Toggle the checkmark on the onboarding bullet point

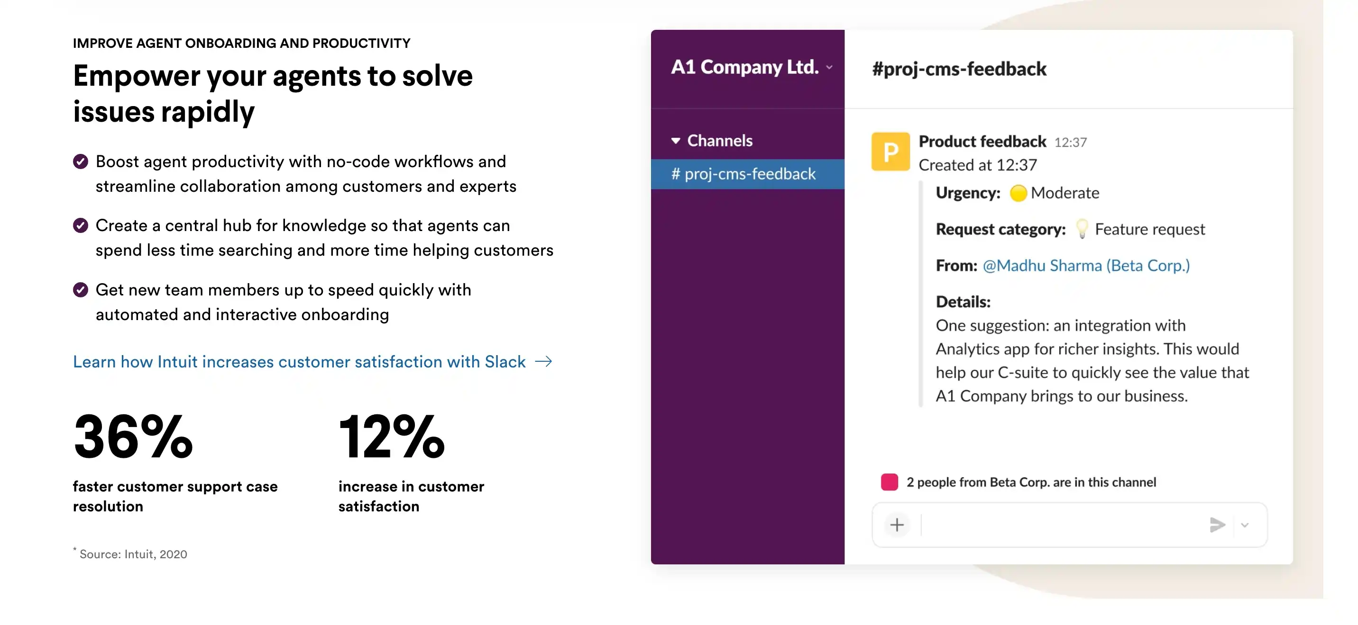point(80,290)
